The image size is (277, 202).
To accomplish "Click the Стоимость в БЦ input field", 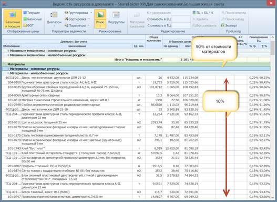I will pos(181,19).
